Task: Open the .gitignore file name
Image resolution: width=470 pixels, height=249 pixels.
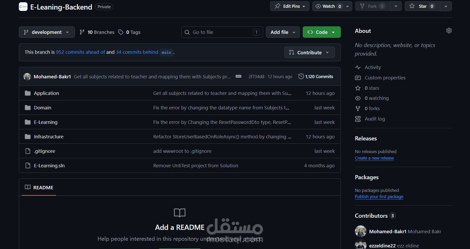Action: [45, 151]
